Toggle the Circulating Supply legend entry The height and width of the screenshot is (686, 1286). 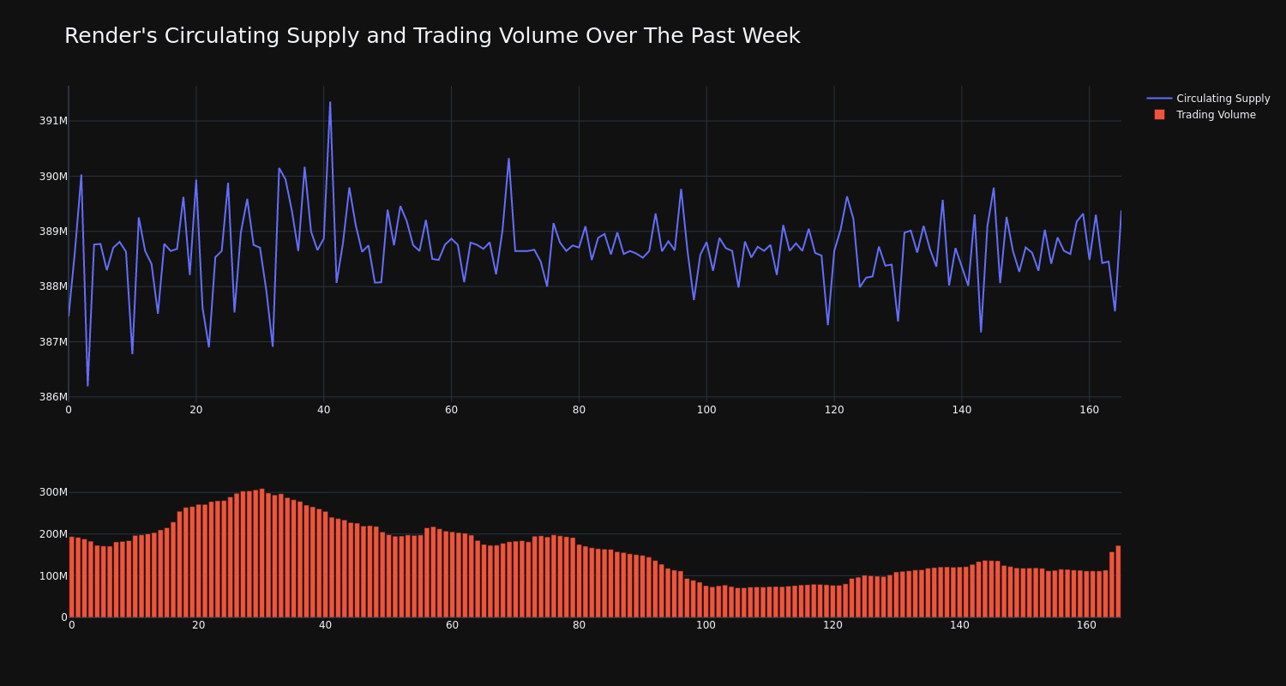1208,99
